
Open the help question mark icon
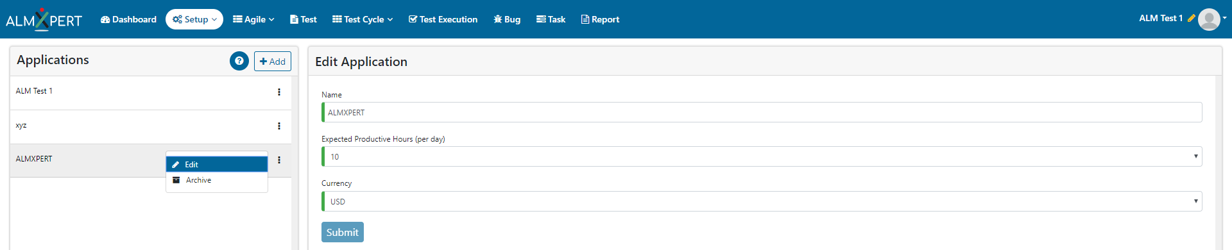tap(239, 61)
